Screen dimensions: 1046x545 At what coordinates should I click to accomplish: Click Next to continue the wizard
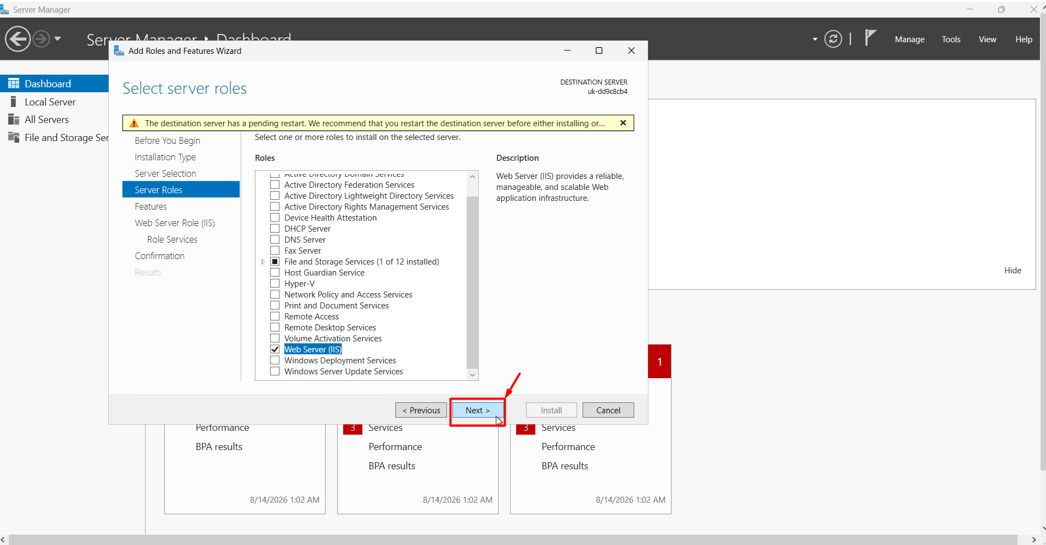[478, 410]
